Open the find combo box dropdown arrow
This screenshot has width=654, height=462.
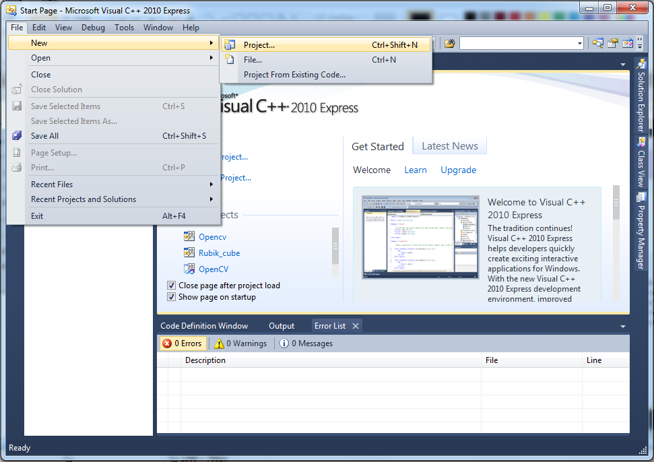(580, 43)
